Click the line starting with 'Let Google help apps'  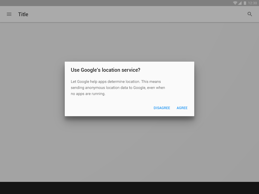coord(116,82)
